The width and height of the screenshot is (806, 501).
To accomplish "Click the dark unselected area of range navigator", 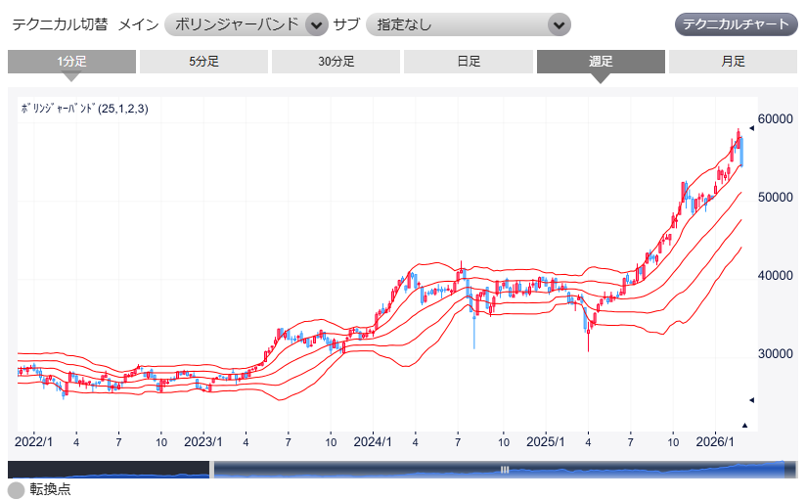I will 108,469.
